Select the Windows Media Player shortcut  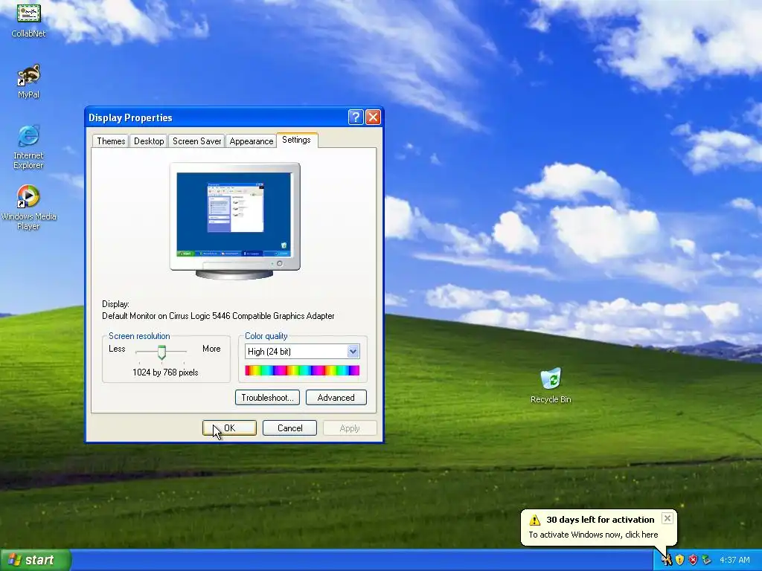28,207
